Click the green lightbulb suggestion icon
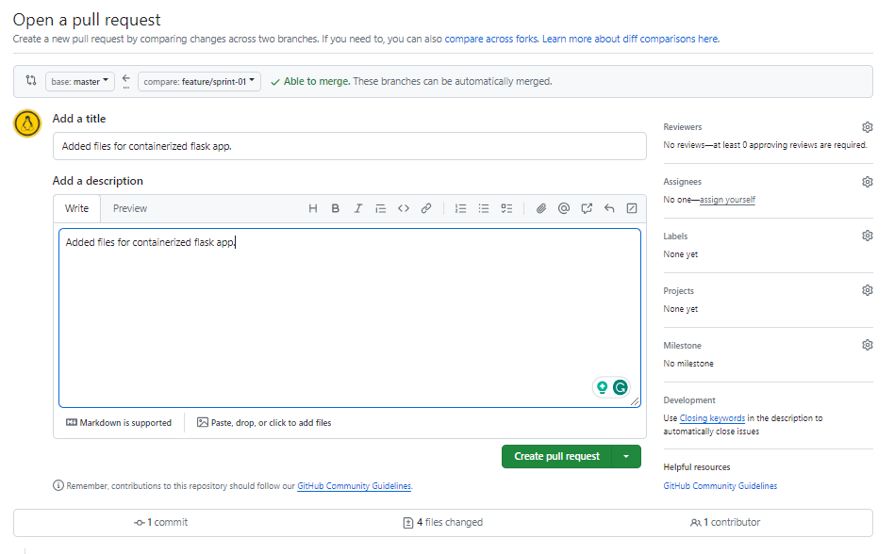Image resolution: width=894 pixels, height=554 pixels. [x=602, y=388]
